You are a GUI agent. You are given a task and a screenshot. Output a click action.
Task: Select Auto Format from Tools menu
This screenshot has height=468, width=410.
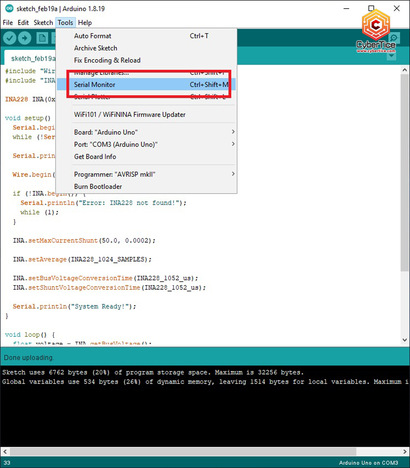tap(147, 36)
